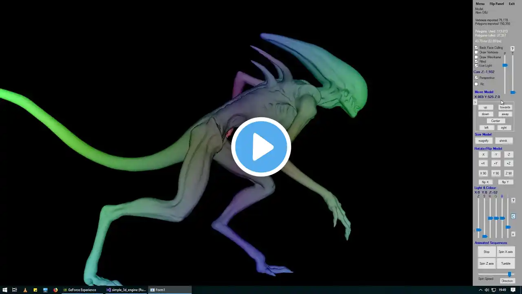Start the Spin Z axis animation
The height and width of the screenshot is (294, 522).
487,263
